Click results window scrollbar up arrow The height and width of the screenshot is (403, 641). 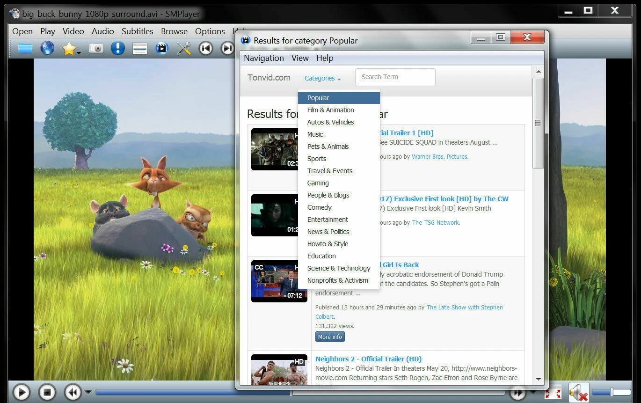(538, 72)
